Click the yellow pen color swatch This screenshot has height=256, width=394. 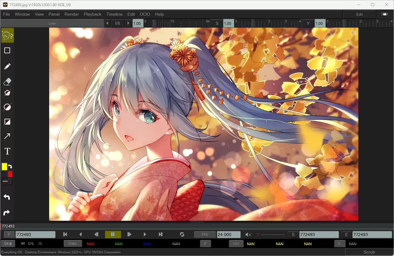click(x=4, y=166)
